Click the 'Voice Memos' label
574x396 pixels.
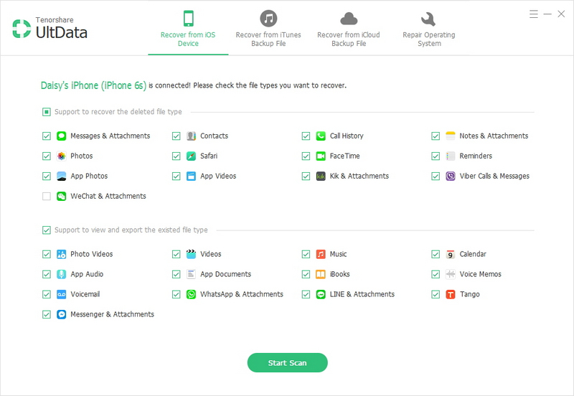480,274
